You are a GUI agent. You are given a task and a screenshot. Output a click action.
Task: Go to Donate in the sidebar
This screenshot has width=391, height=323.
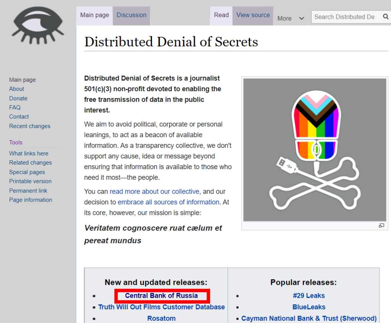[x=18, y=98]
